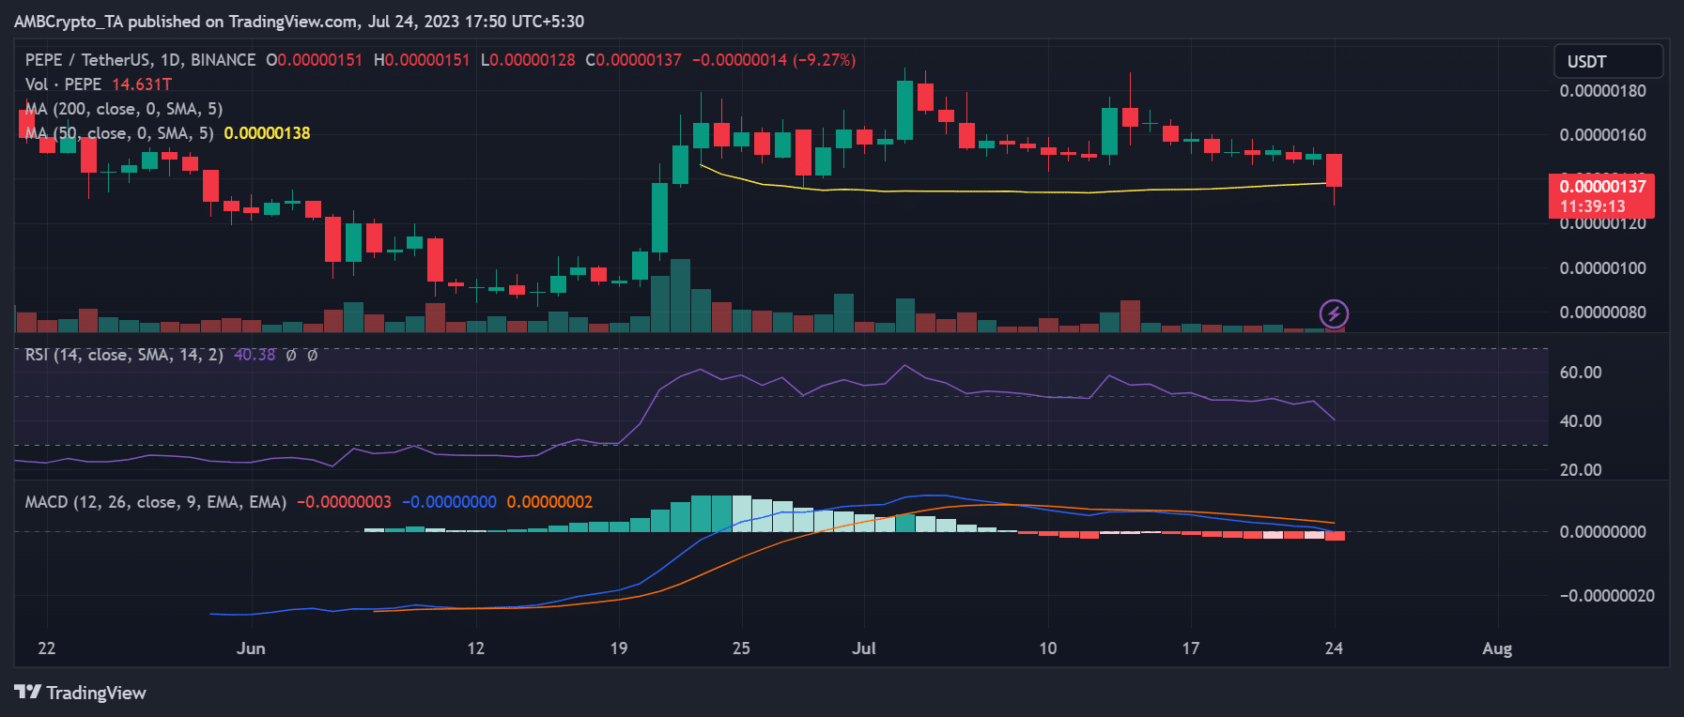This screenshot has width=1684, height=717.
Task: Click the Jul date label on time axis
Action: tap(864, 648)
